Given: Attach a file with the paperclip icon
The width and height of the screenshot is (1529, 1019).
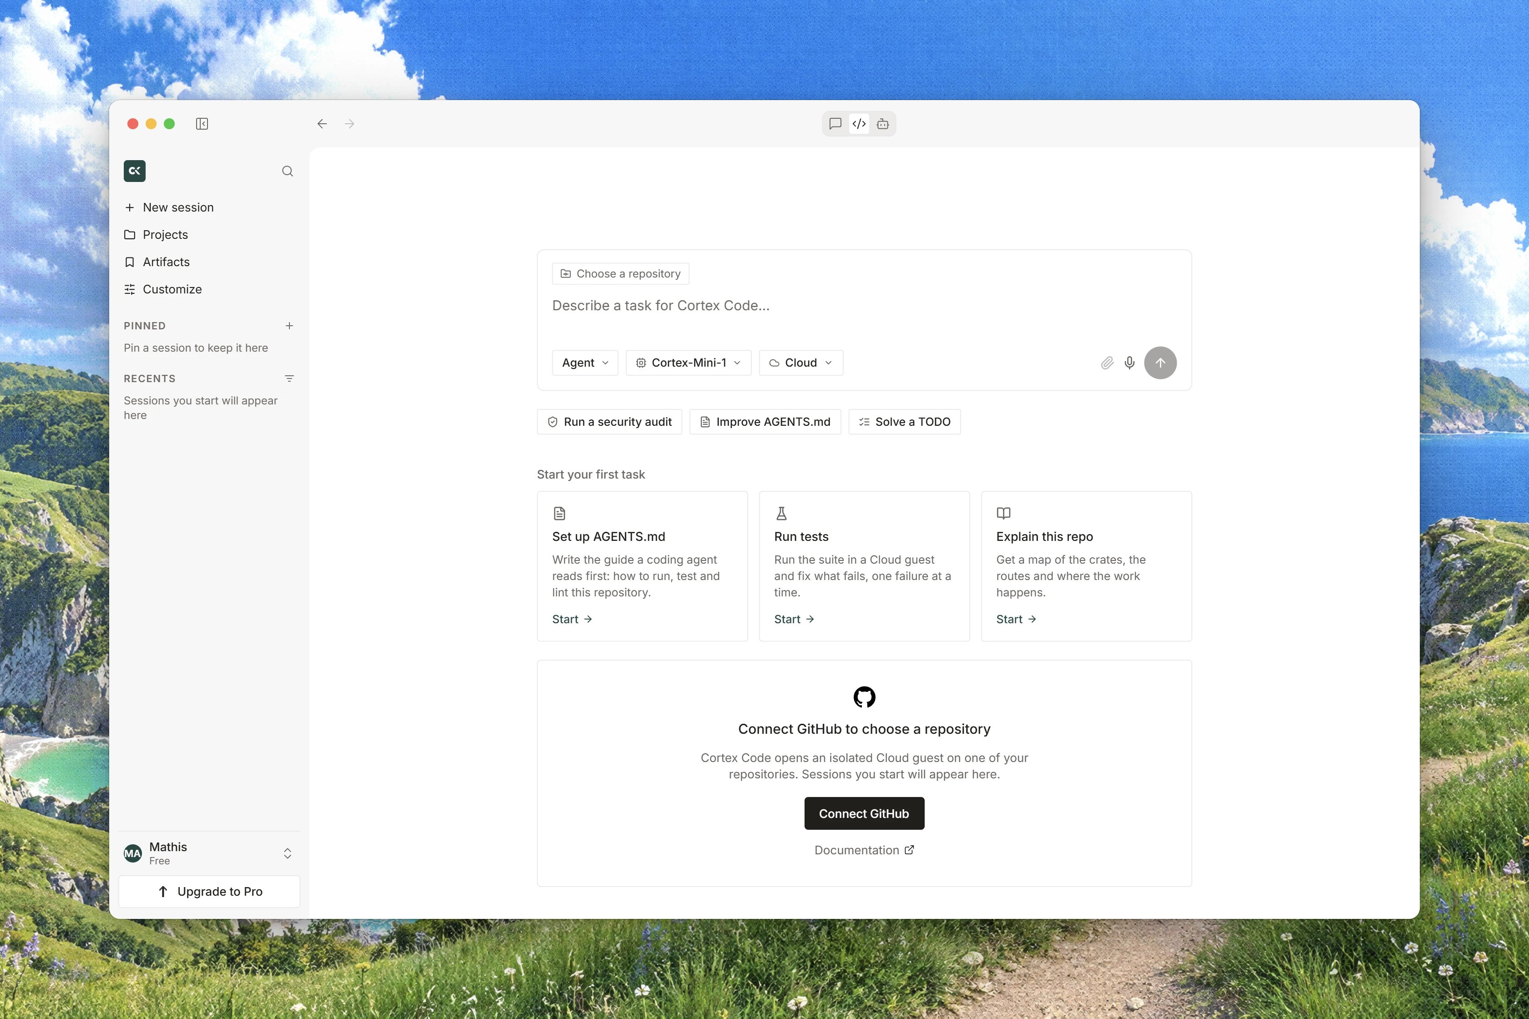Looking at the screenshot, I should pyautogui.click(x=1107, y=363).
